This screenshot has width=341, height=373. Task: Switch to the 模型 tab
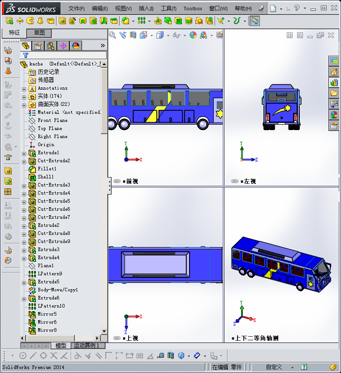coord(60,345)
